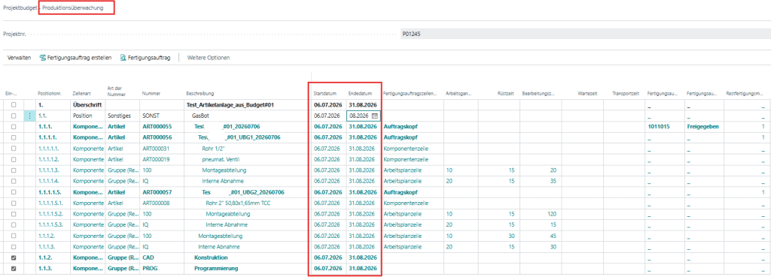Click the Startdatum cell of row 1.1.
Screen dimensions: 771x277
(x=327, y=116)
